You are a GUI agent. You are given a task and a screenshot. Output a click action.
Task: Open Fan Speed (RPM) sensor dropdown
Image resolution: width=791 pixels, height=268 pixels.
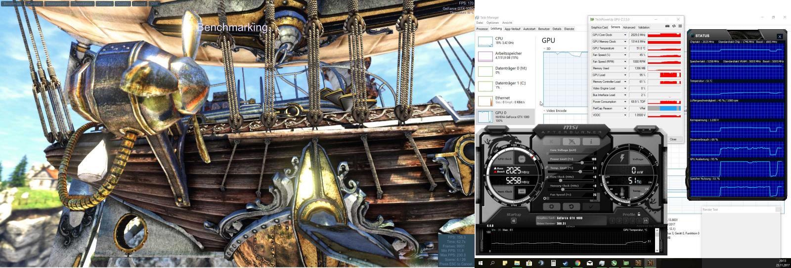[x=625, y=62]
